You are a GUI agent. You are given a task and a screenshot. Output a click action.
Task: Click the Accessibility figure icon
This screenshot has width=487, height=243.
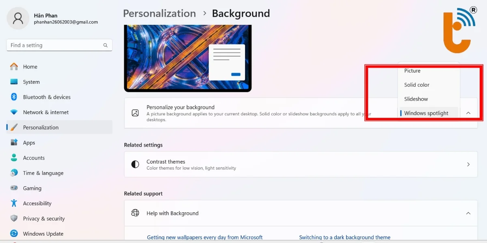pyautogui.click(x=14, y=203)
